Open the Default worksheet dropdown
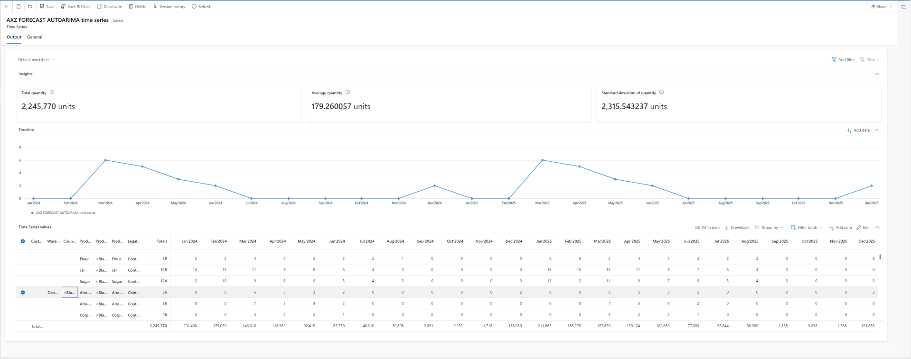This screenshot has height=359, width=911. tap(37, 60)
